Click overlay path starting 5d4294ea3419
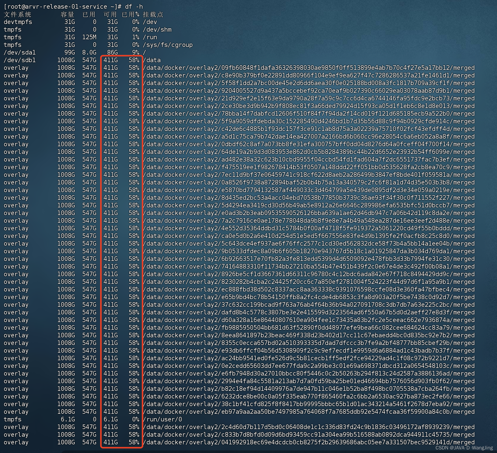 [309, 205]
